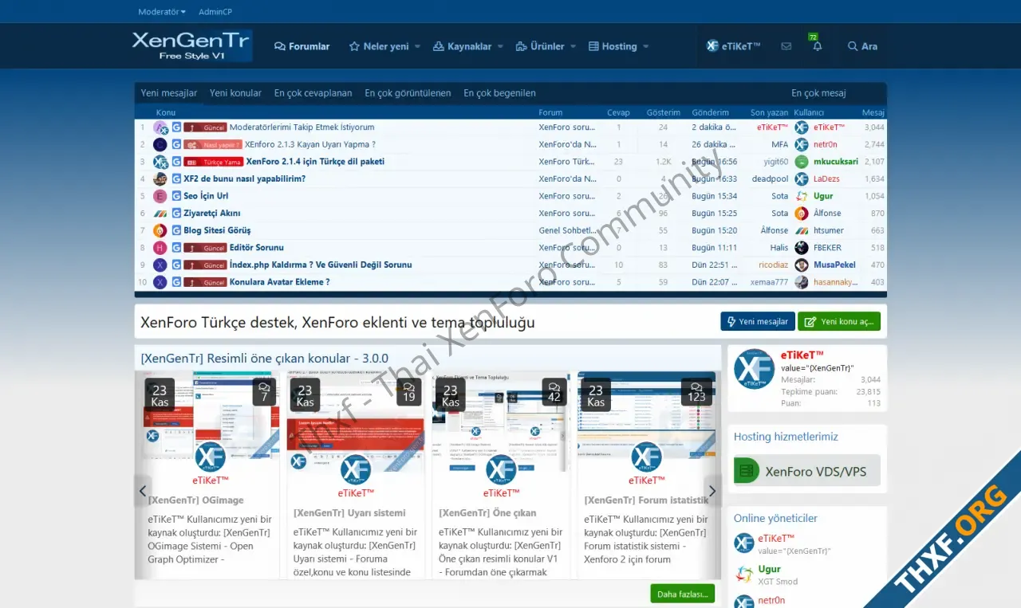
Task: Click the Nasıl yapılır prefix label
Action: point(213,145)
